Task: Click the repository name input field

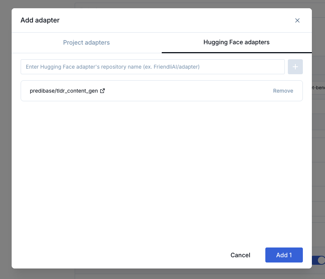Action: pyautogui.click(x=152, y=67)
